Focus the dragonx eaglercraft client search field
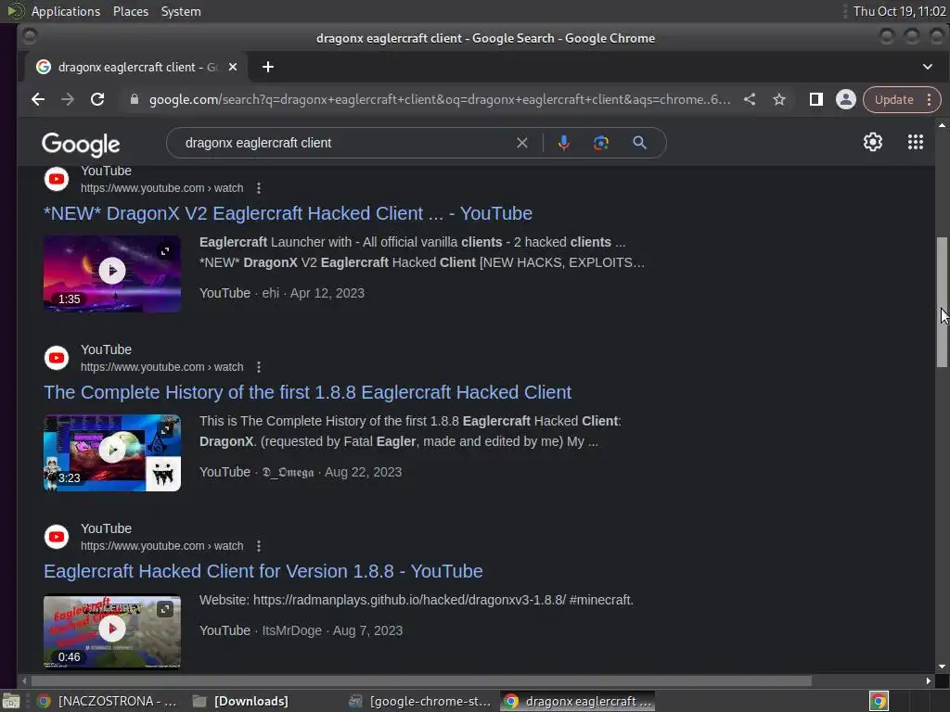This screenshot has height=712, width=950. pyautogui.click(x=345, y=143)
